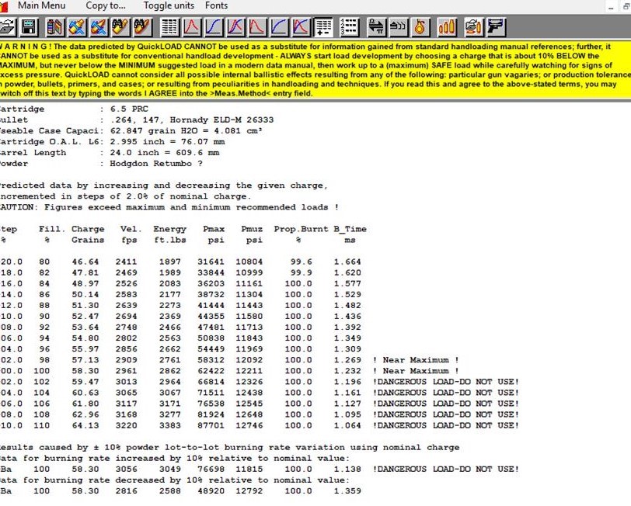Open the numbered 1-2-3 list icon
This screenshot has height=506, width=631.
click(x=349, y=27)
